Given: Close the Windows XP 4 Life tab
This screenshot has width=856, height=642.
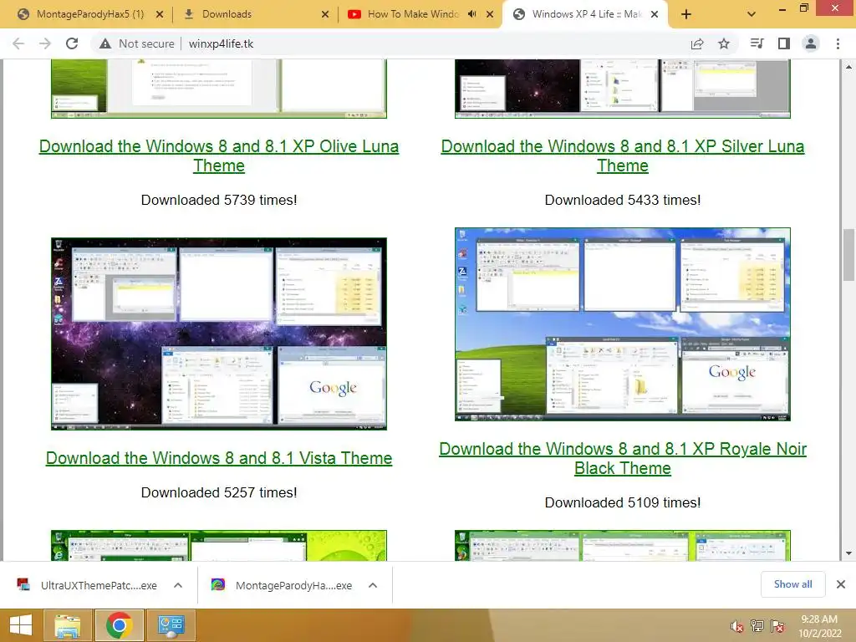Looking at the screenshot, I should click(x=655, y=14).
